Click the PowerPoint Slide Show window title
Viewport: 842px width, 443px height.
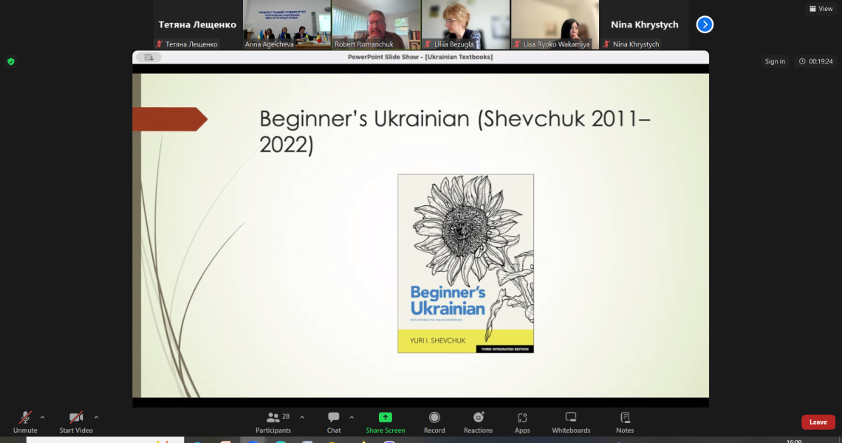click(x=420, y=57)
